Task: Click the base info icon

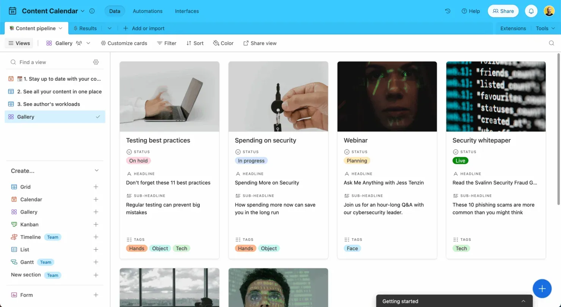Action: pyautogui.click(x=92, y=11)
